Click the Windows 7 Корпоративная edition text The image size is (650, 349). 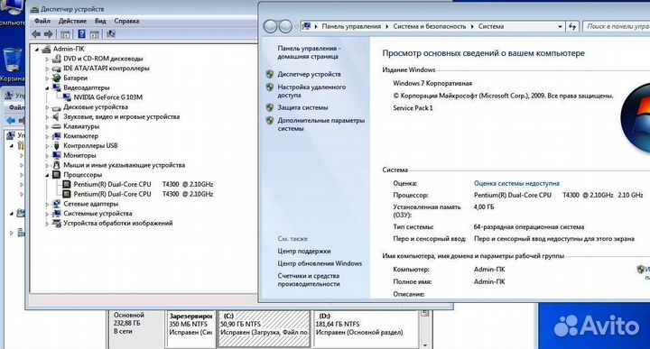(x=432, y=83)
